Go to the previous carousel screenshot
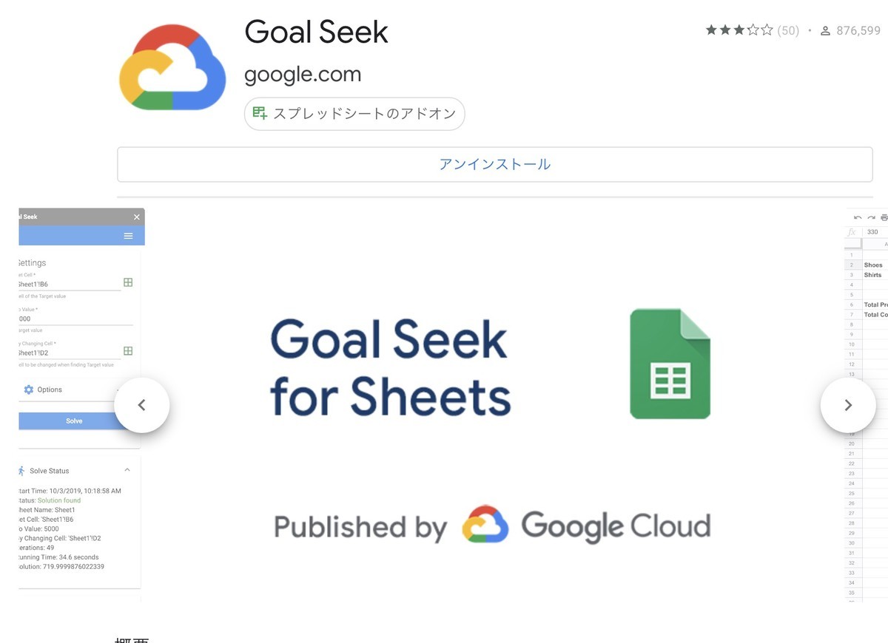 pos(142,405)
